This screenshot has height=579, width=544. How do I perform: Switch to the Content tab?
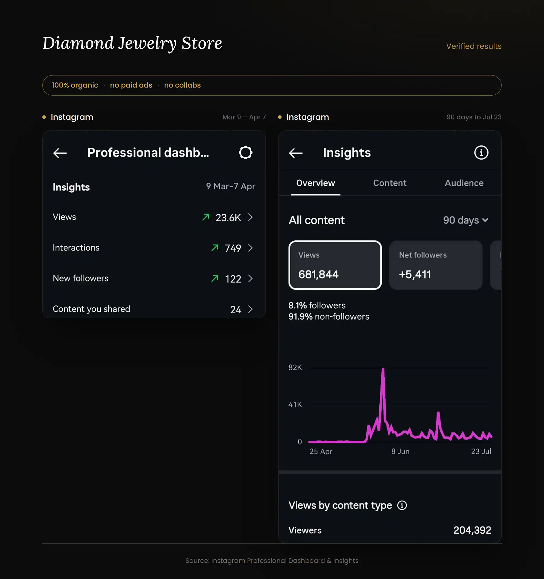click(390, 183)
